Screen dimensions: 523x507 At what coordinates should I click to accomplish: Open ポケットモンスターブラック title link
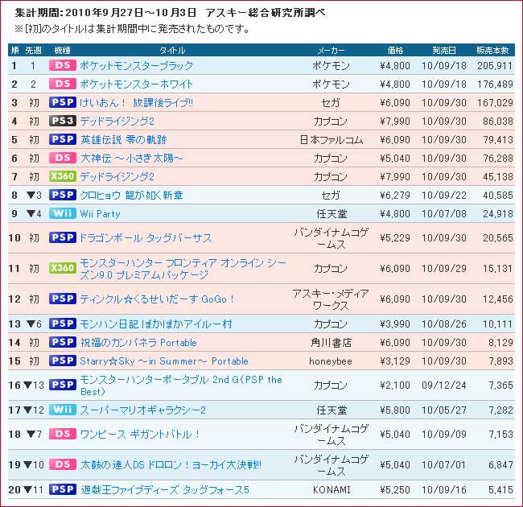(137, 65)
